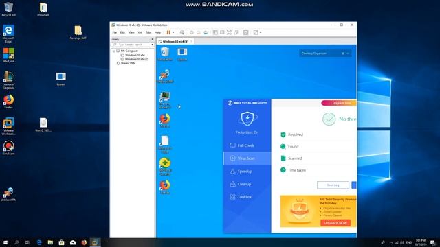Open the pause button dropdown arrow in VMware
Screen dimensions: 440x247
tap(173, 32)
